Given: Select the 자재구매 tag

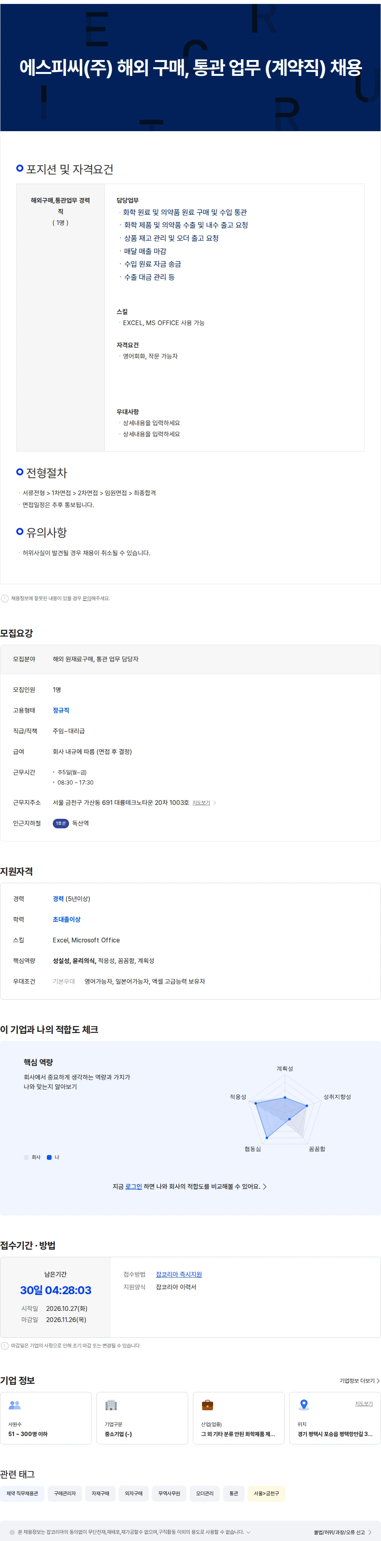Looking at the screenshot, I should [100, 1494].
